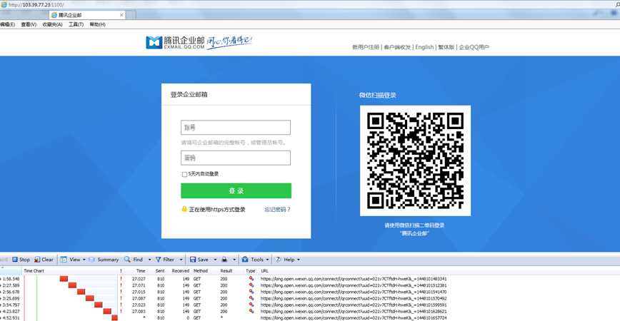Expand the arrow next to Filter
The width and height of the screenshot is (620, 321).
[x=181, y=260]
